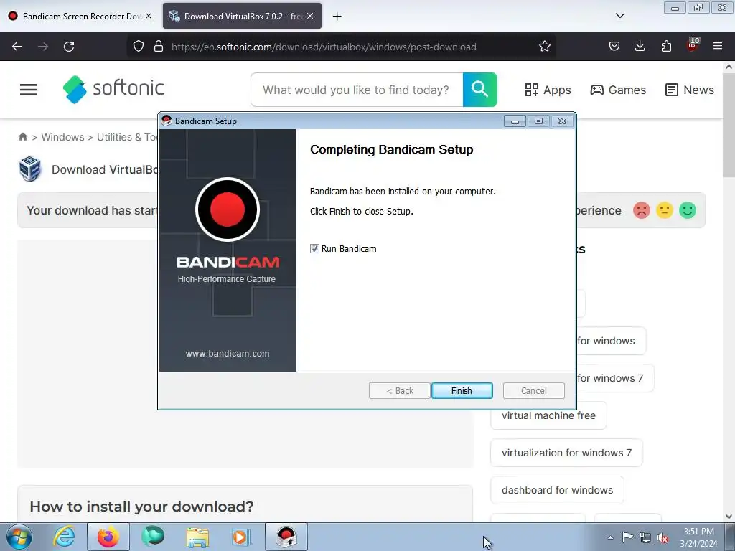Click the muted volume tray icon
The width and height of the screenshot is (735, 551).
point(663,537)
